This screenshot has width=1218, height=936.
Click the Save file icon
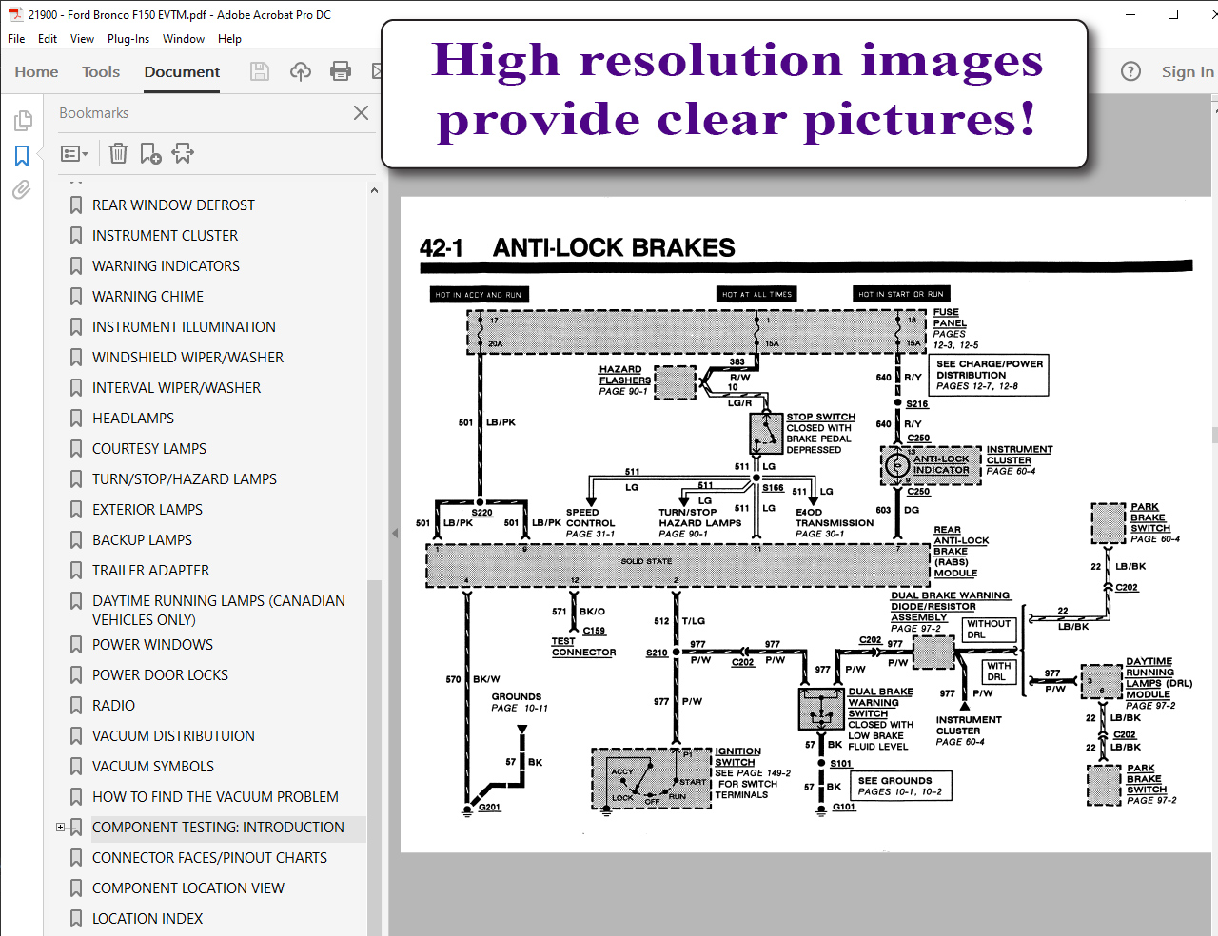click(260, 71)
